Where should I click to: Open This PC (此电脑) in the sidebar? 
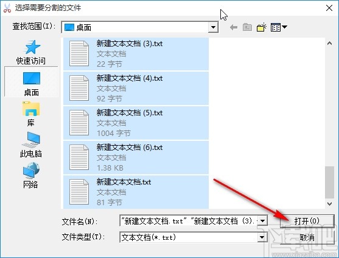[31, 144]
